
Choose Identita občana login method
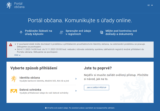(x=43, y=79)
